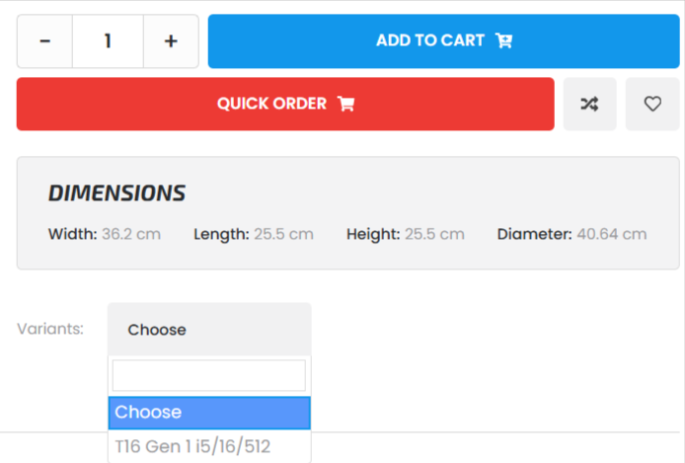This screenshot has width=685, height=463.
Task: Select the T16 Gen 1 i5/16/512 variant
Action: (192, 447)
